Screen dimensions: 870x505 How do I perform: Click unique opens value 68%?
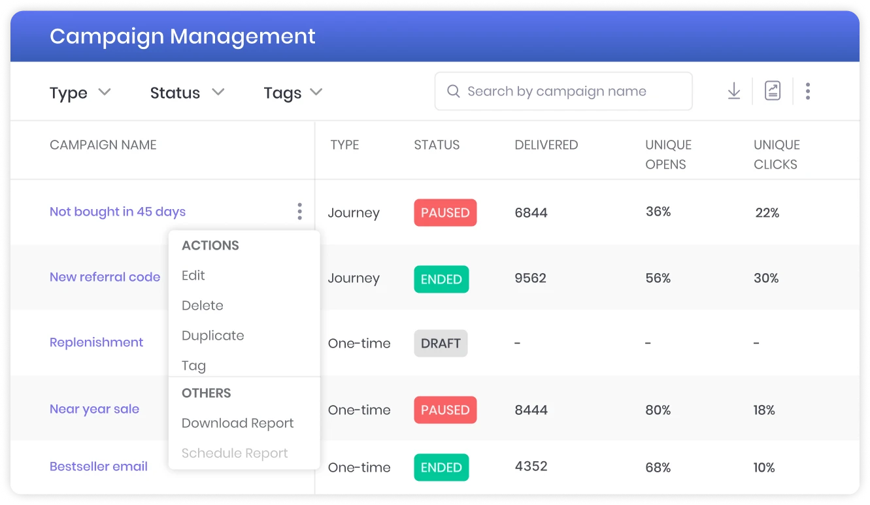(x=658, y=468)
